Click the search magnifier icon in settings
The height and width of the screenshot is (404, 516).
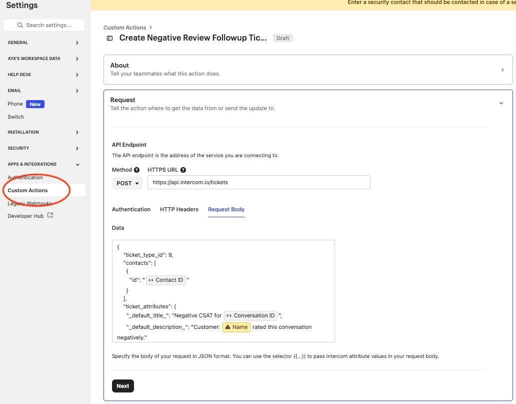click(20, 25)
